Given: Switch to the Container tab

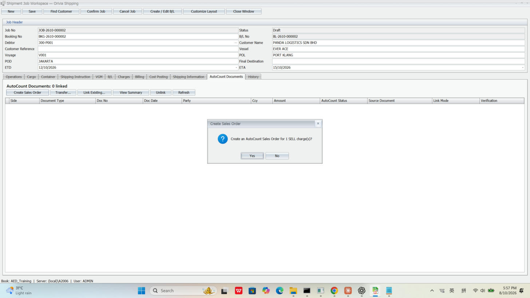Looking at the screenshot, I should click(x=48, y=77).
